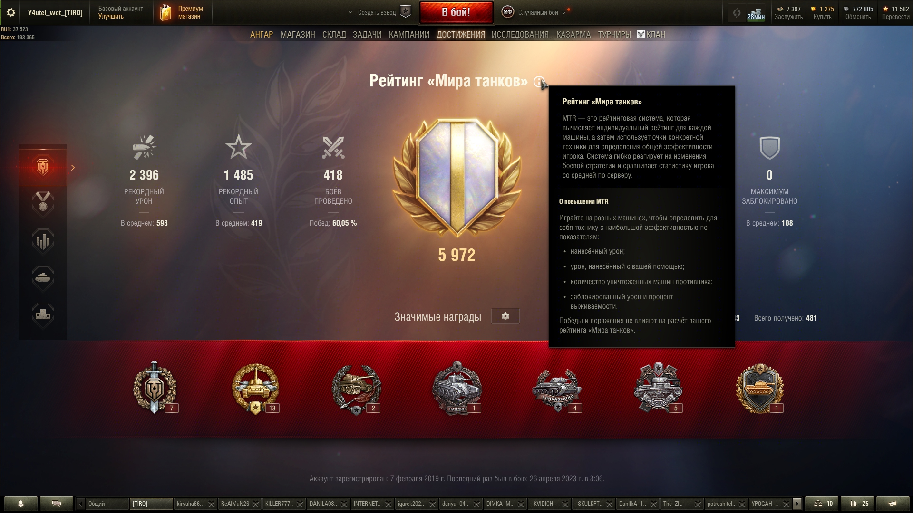Go to the Garage tab

[262, 35]
